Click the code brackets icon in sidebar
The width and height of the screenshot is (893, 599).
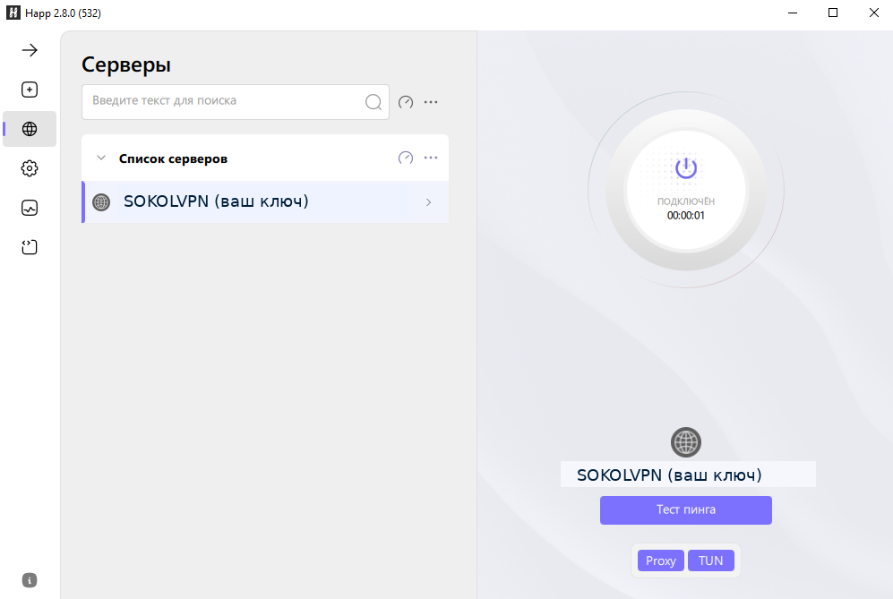(29, 246)
